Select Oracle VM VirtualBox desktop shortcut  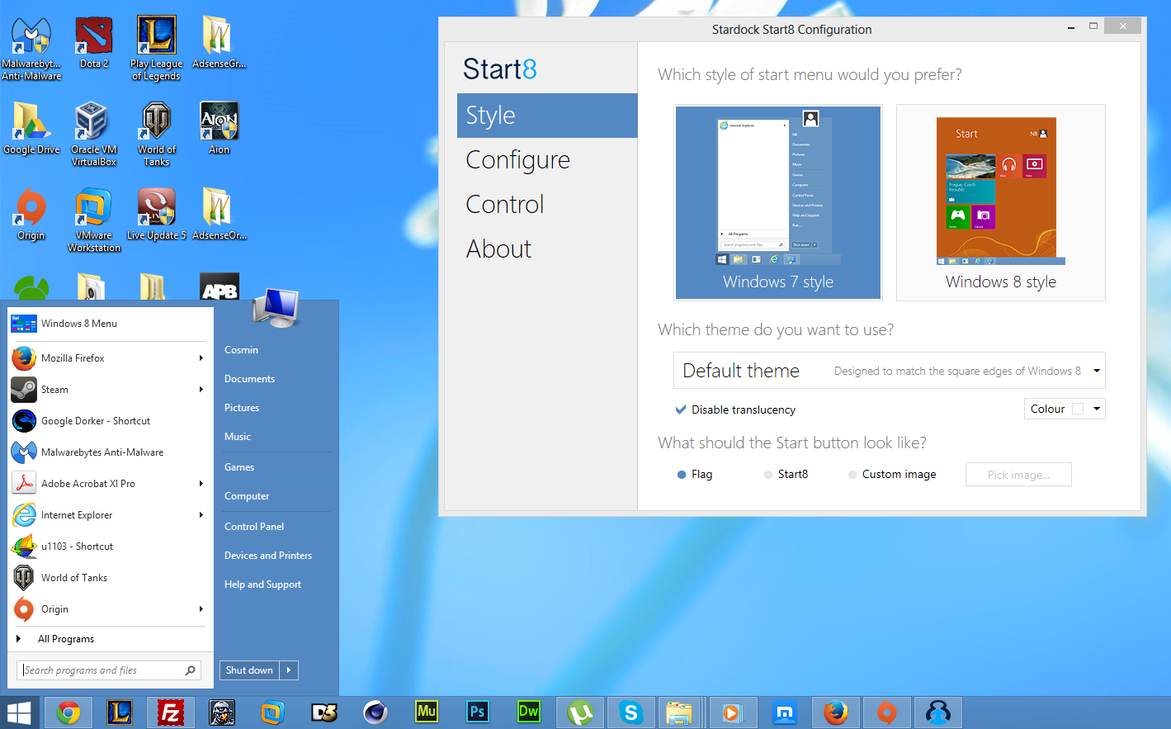pyautogui.click(x=94, y=134)
